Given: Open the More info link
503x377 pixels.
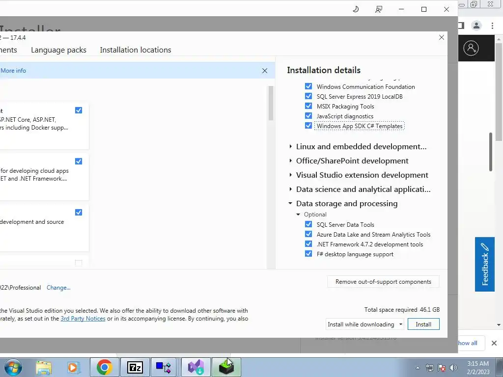Looking at the screenshot, I should coord(13,71).
